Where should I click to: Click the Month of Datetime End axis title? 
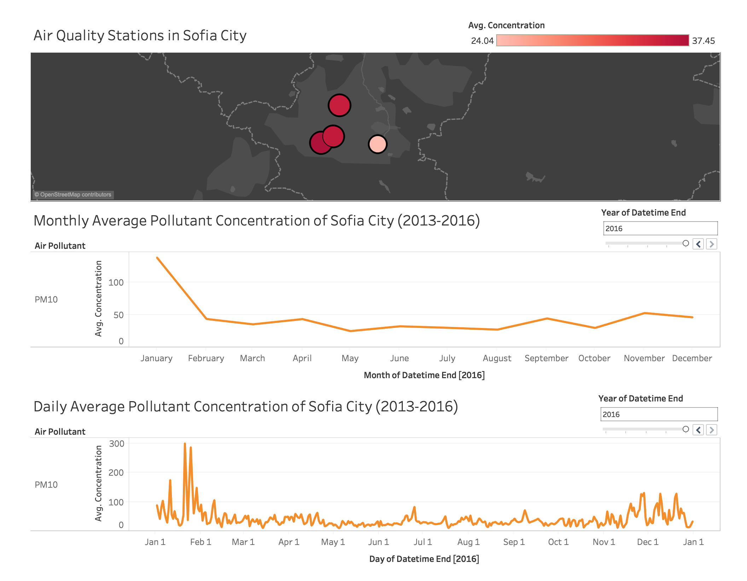coord(424,375)
